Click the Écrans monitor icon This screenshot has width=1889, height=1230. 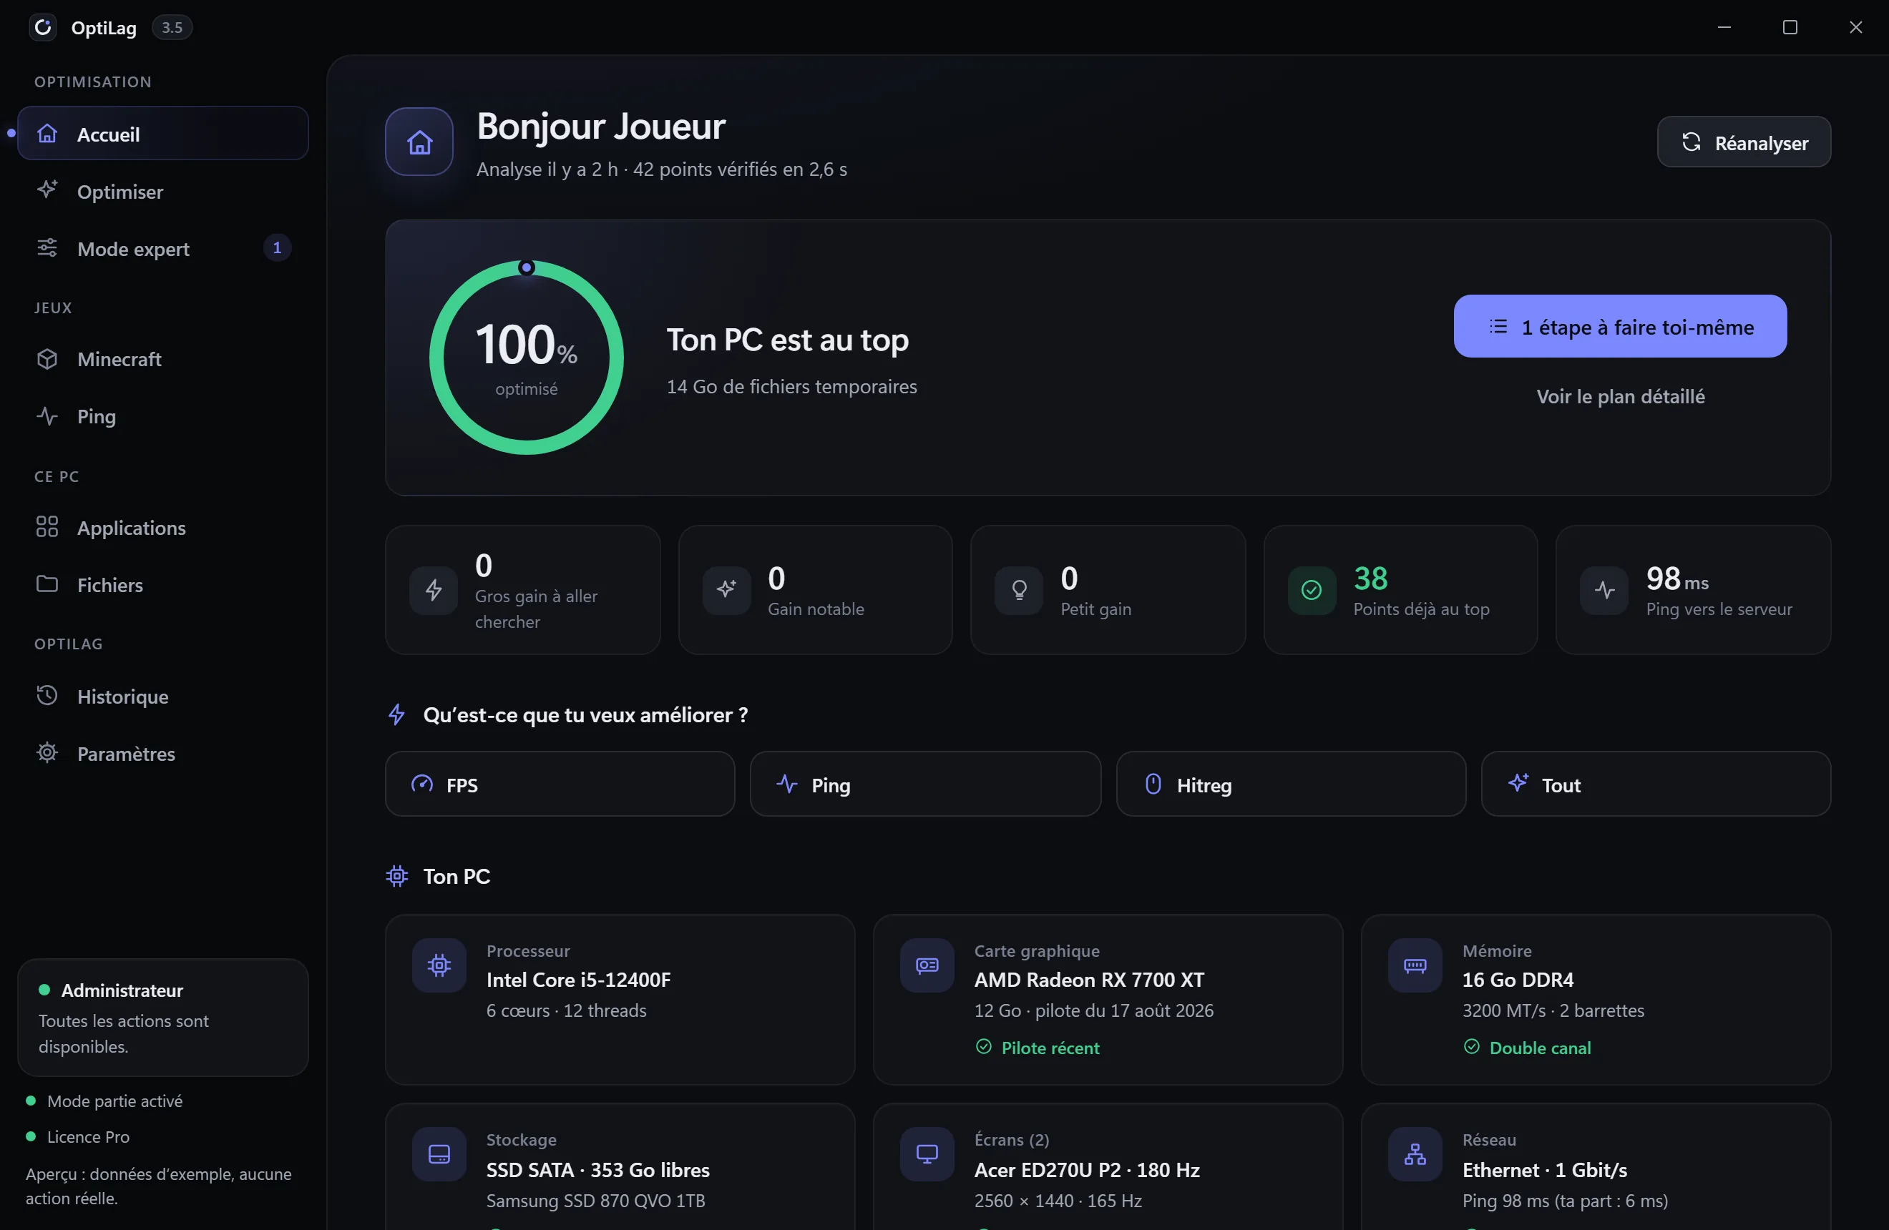[927, 1154]
